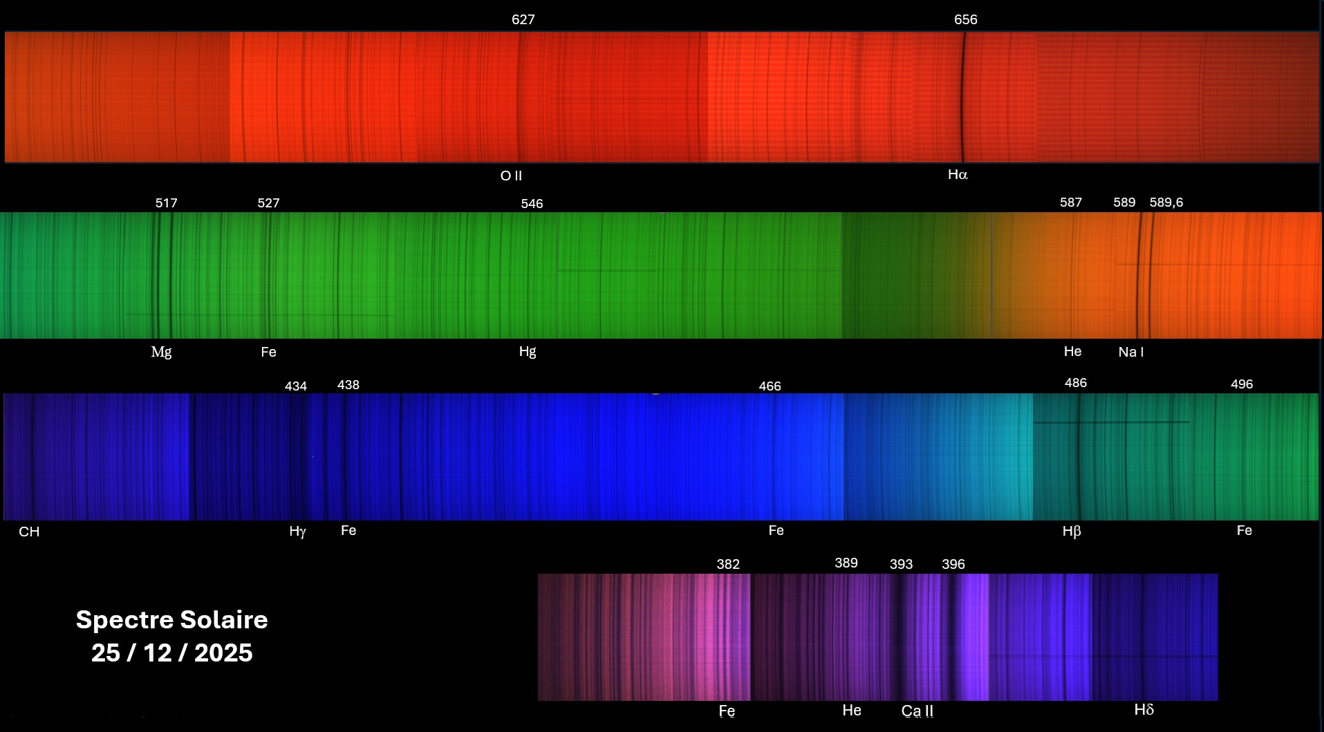Click the 527 wavelength number
The height and width of the screenshot is (732, 1324).
click(268, 203)
